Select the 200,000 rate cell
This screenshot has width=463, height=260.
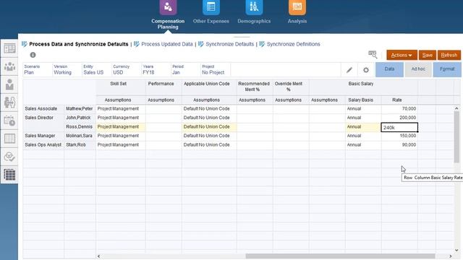point(399,118)
